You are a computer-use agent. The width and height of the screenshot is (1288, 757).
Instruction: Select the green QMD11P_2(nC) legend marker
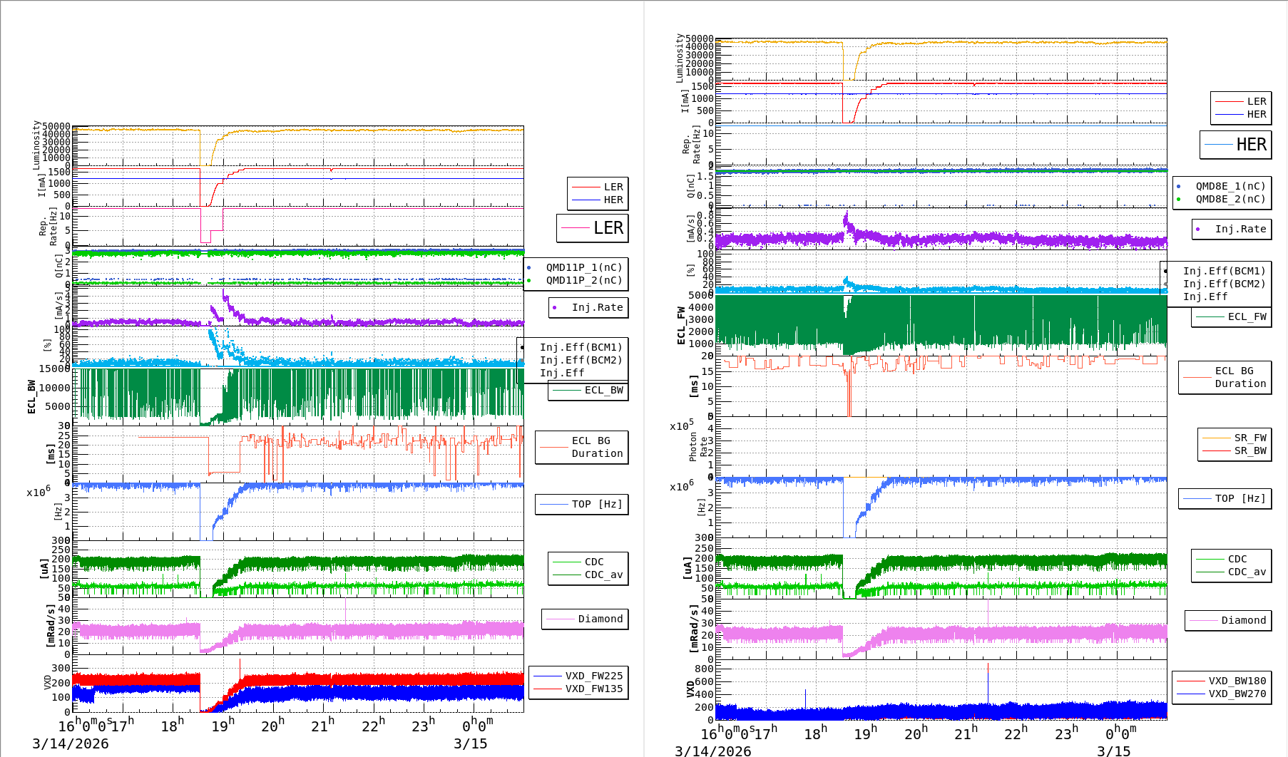(x=529, y=280)
